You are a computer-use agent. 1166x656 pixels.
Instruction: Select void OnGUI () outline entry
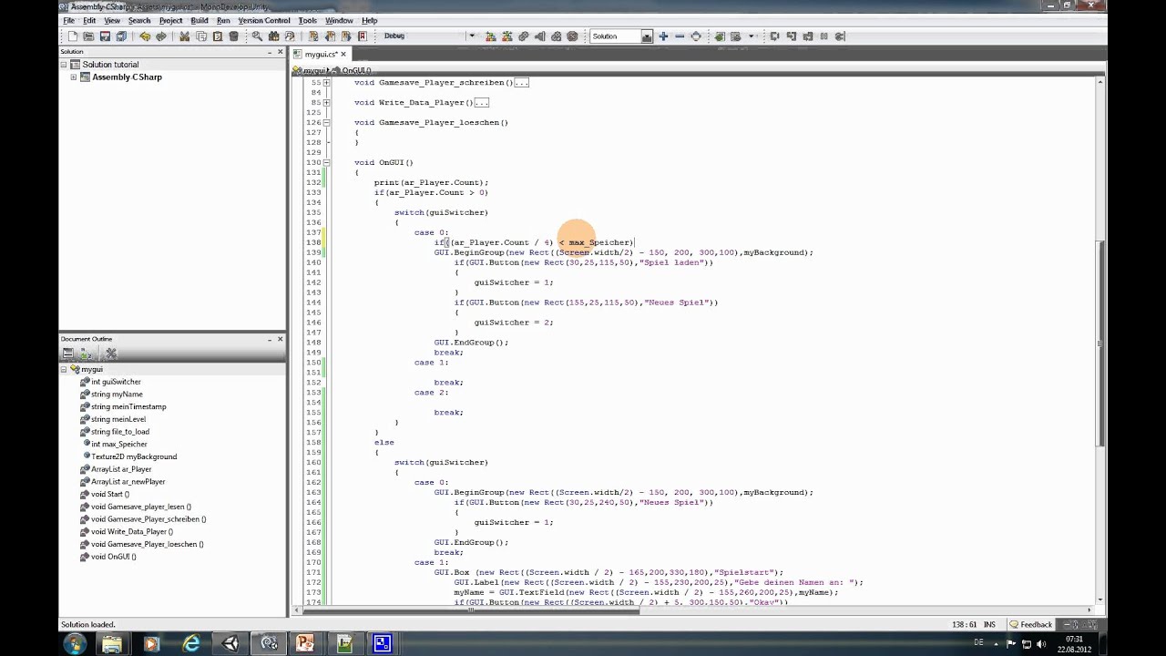pyautogui.click(x=113, y=556)
